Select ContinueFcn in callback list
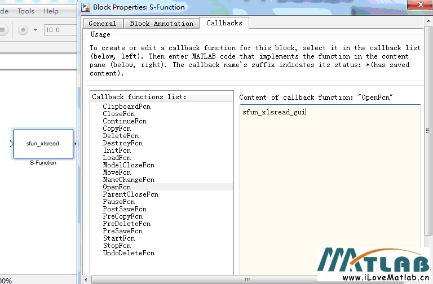The height and width of the screenshot is (284, 433). [x=125, y=121]
